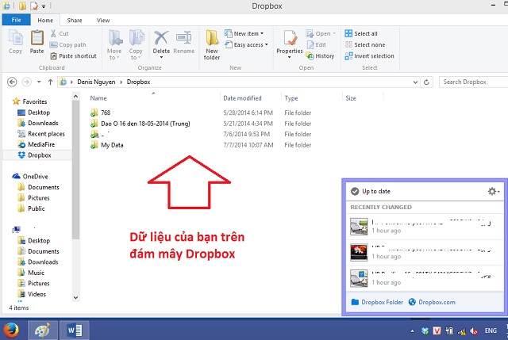Open Properties from the ribbon
508x340 pixels.
290,42
